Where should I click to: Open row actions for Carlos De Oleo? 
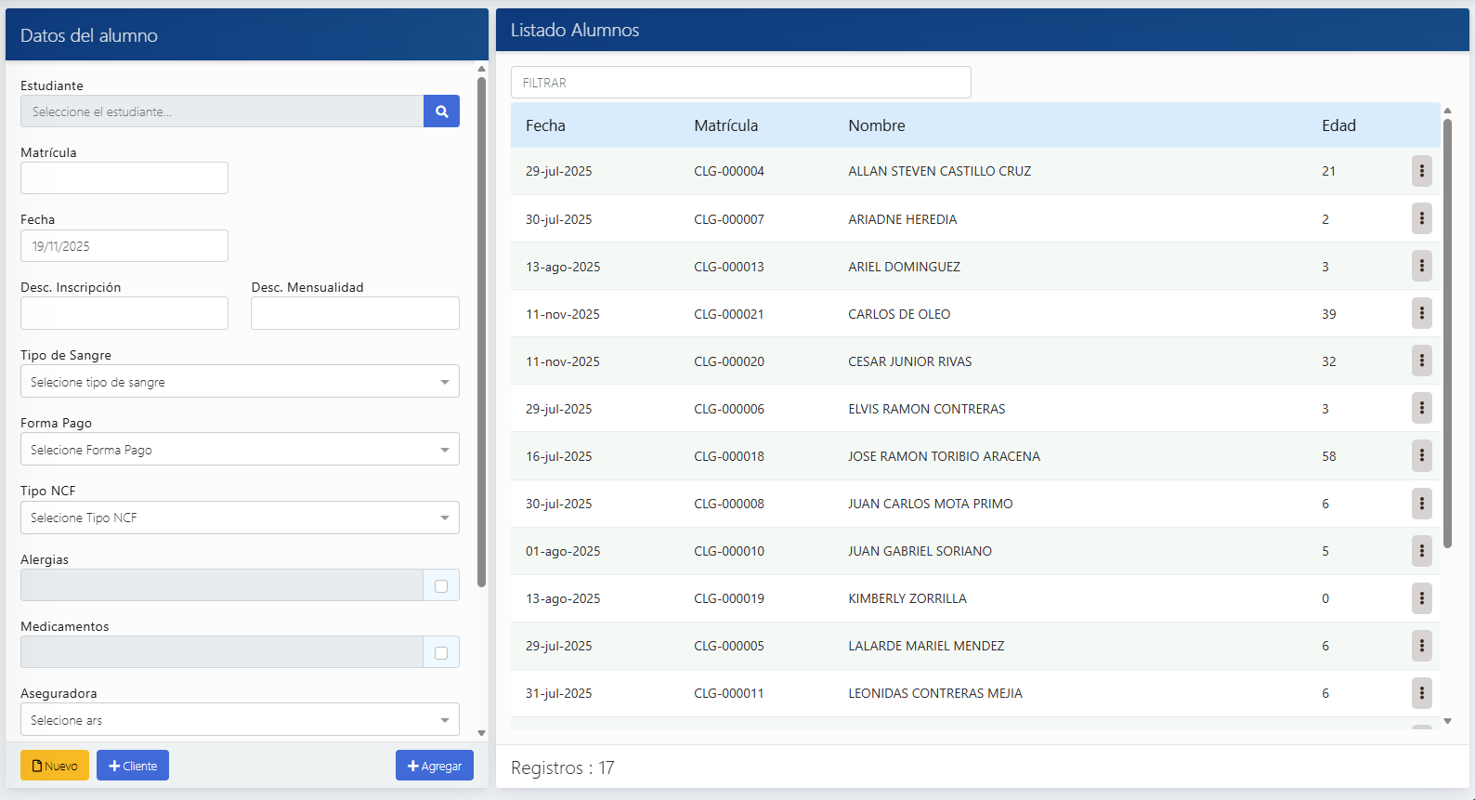pos(1421,313)
